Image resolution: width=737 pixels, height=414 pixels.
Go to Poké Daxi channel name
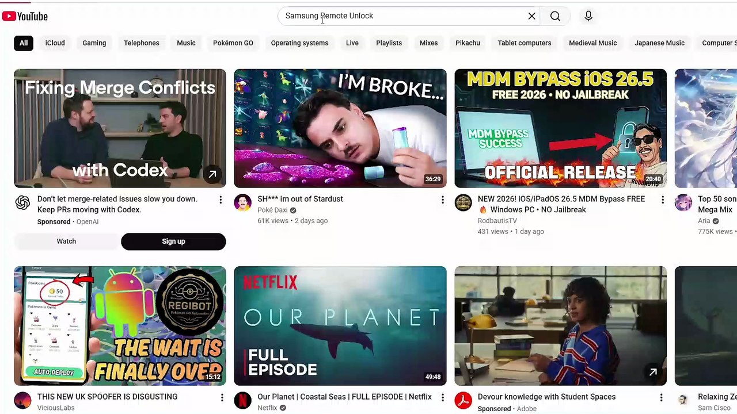click(x=272, y=210)
